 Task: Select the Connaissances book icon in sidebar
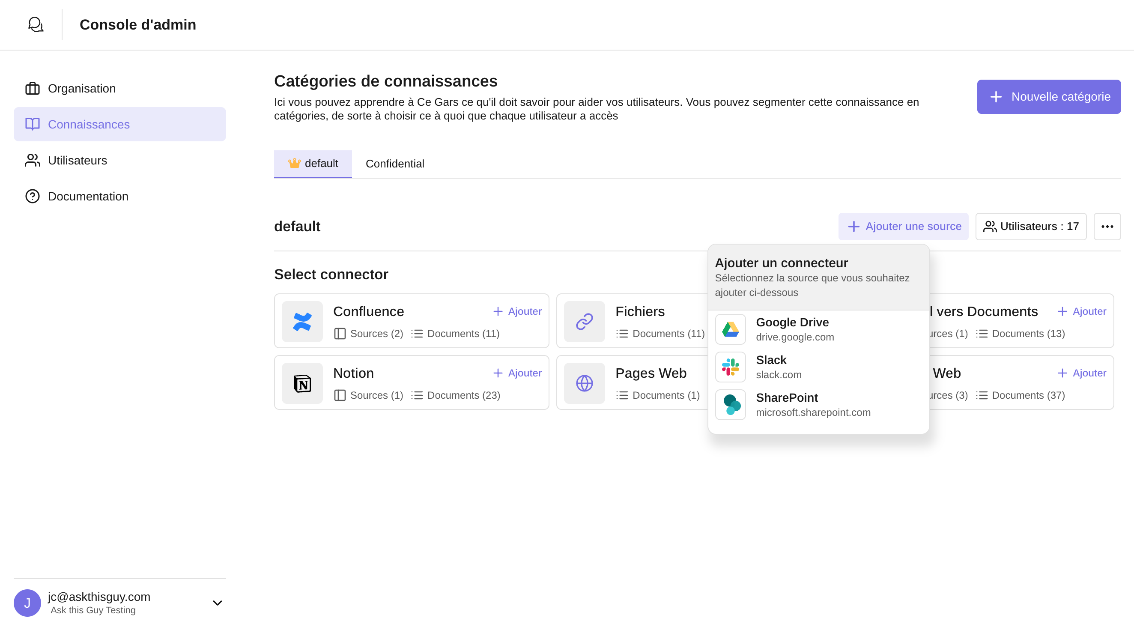pyautogui.click(x=32, y=125)
